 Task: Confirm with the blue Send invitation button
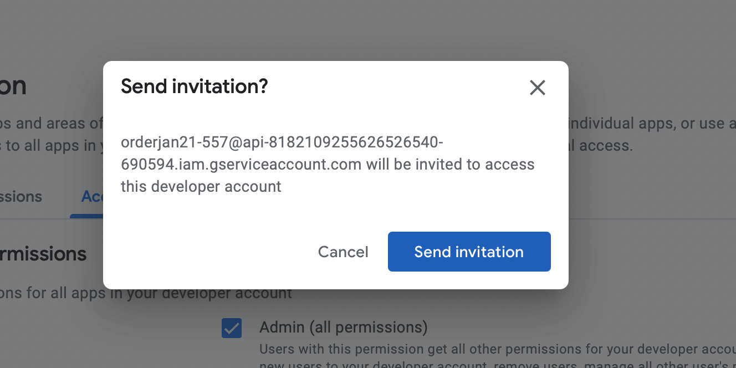pyautogui.click(x=469, y=252)
